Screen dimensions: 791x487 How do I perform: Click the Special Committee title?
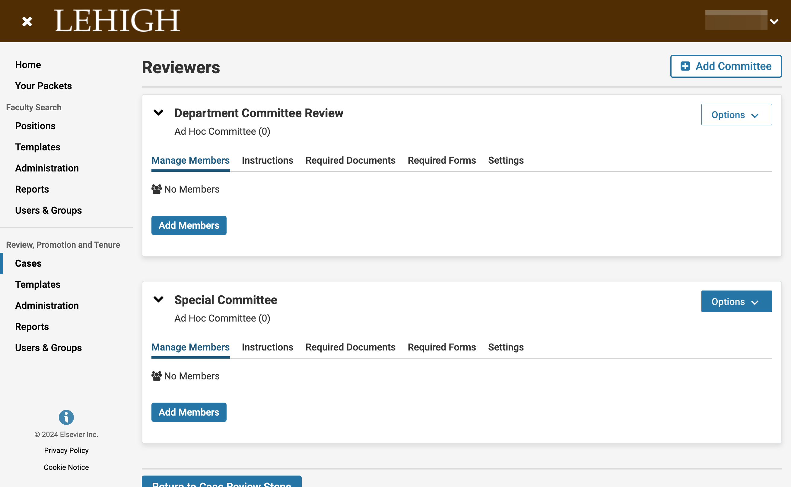pyautogui.click(x=226, y=300)
